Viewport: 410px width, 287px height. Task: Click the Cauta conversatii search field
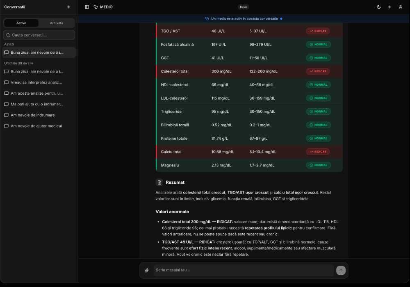[x=39, y=35]
